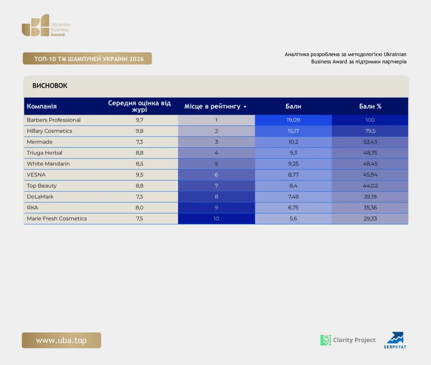The image size is (431, 365).
Task: Open the www.uba.top link button
Action: pyautogui.click(x=61, y=340)
